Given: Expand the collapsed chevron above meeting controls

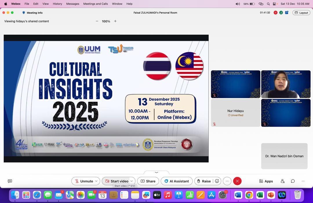Looking at the screenshot, I should coord(156,172).
